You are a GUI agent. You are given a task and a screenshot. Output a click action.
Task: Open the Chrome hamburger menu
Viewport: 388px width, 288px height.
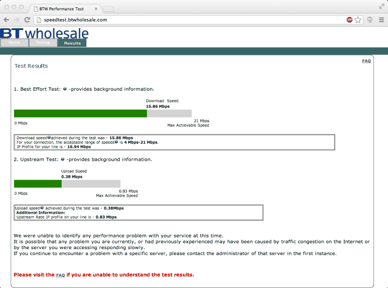[x=381, y=20]
